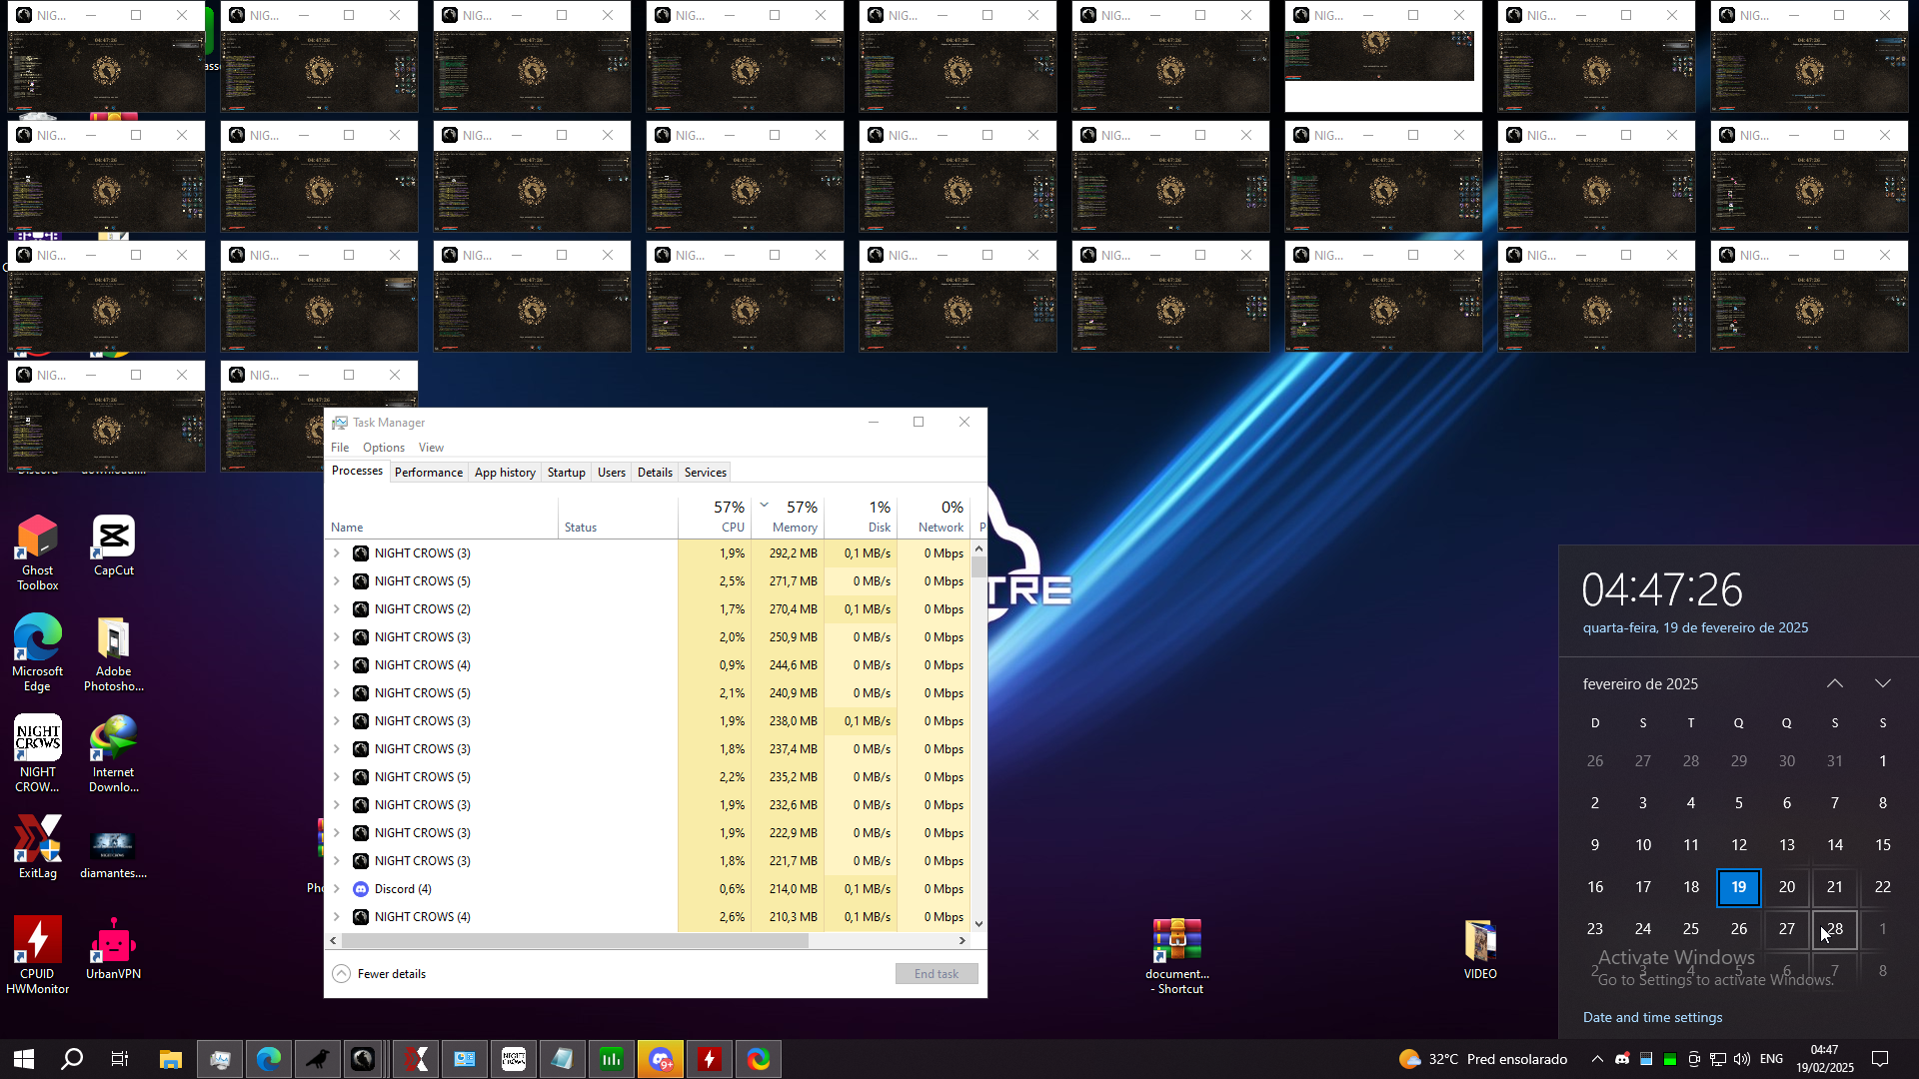The width and height of the screenshot is (1919, 1079).
Task: Go to the previous month in the calendar
Action: pyautogui.click(x=1835, y=684)
